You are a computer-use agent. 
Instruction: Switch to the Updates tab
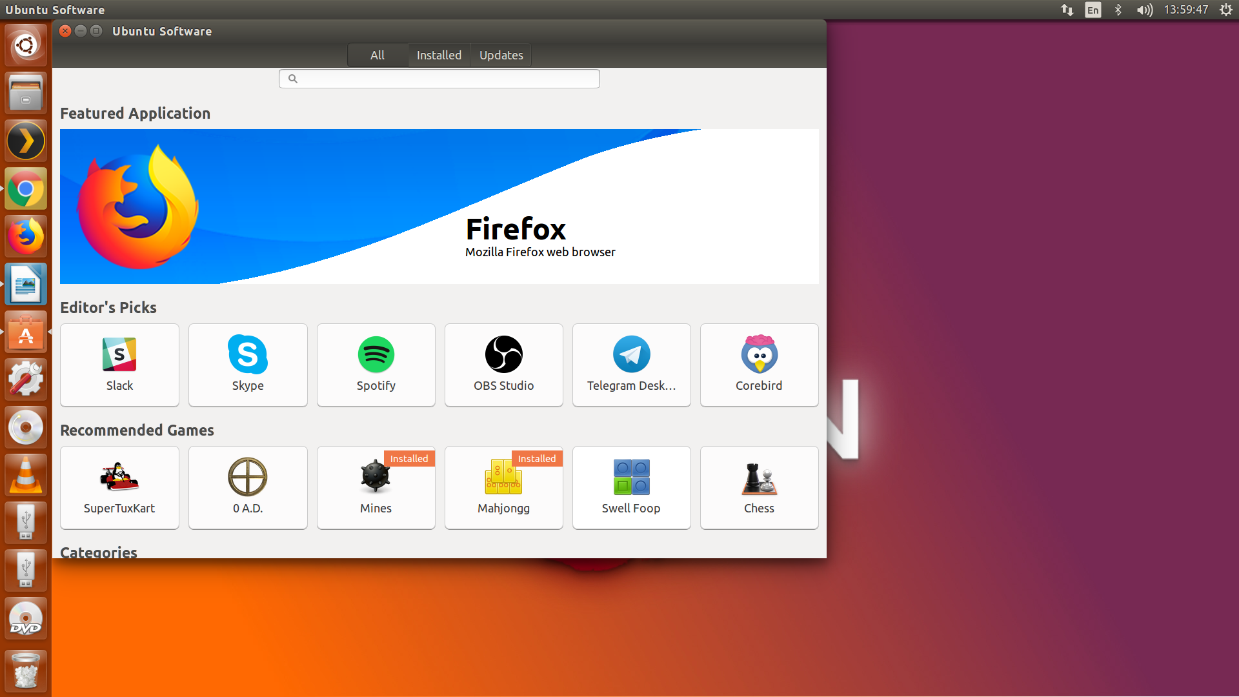pyautogui.click(x=501, y=56)
